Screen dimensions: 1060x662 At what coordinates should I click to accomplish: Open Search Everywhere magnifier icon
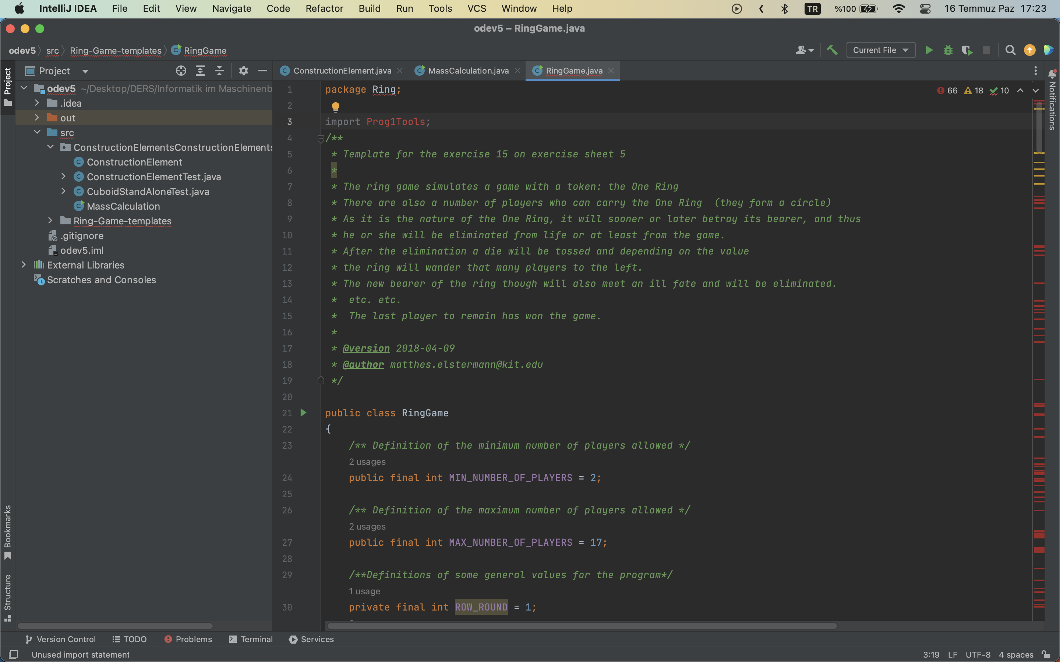(x=1010, y=50)
